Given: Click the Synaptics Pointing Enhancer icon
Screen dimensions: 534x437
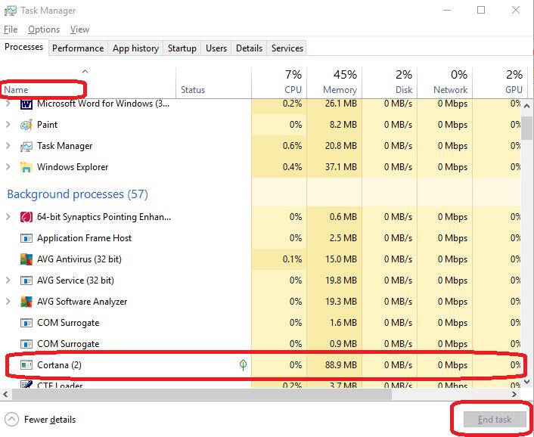Looking at the screenshot, I should 26,217.
